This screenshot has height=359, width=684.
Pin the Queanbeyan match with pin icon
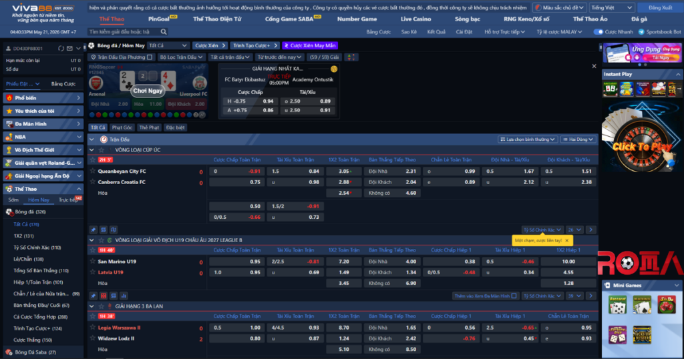94,230
